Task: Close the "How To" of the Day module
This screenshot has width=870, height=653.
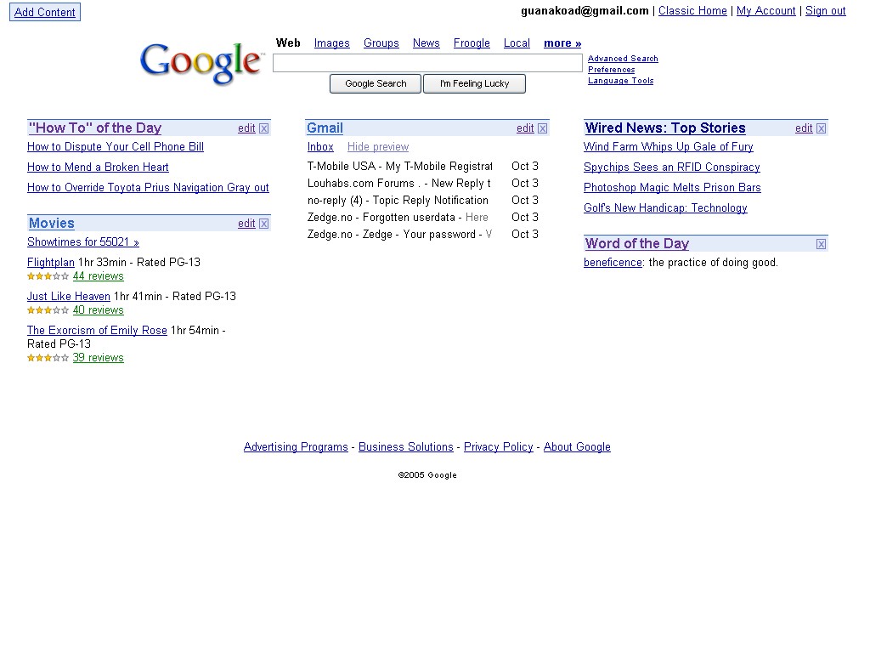Action: click(264, 128)
